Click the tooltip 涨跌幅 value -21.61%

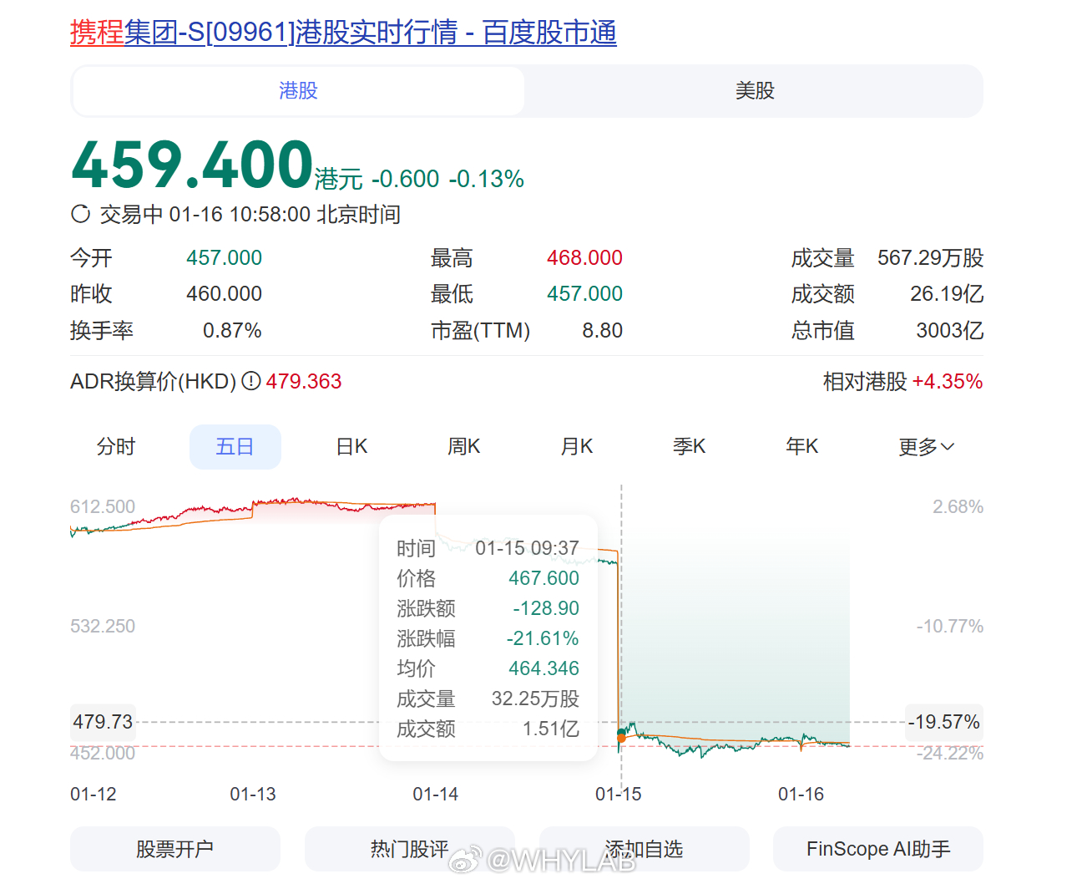(543, 638)
